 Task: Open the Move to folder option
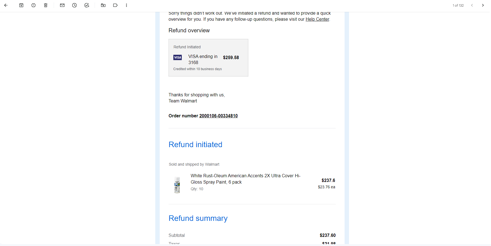103,5
